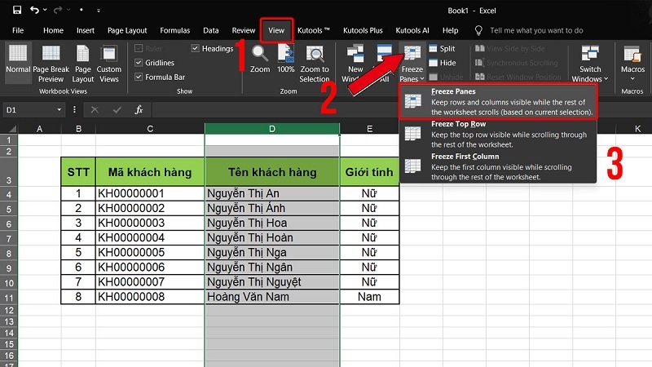Image resolution: width=652 pixels, height=367 pixels.
Task: Select cell KH00000001
Action: point(150,193)
